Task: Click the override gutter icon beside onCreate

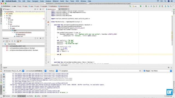Action: pyautogui.click(x=48, y=25)
